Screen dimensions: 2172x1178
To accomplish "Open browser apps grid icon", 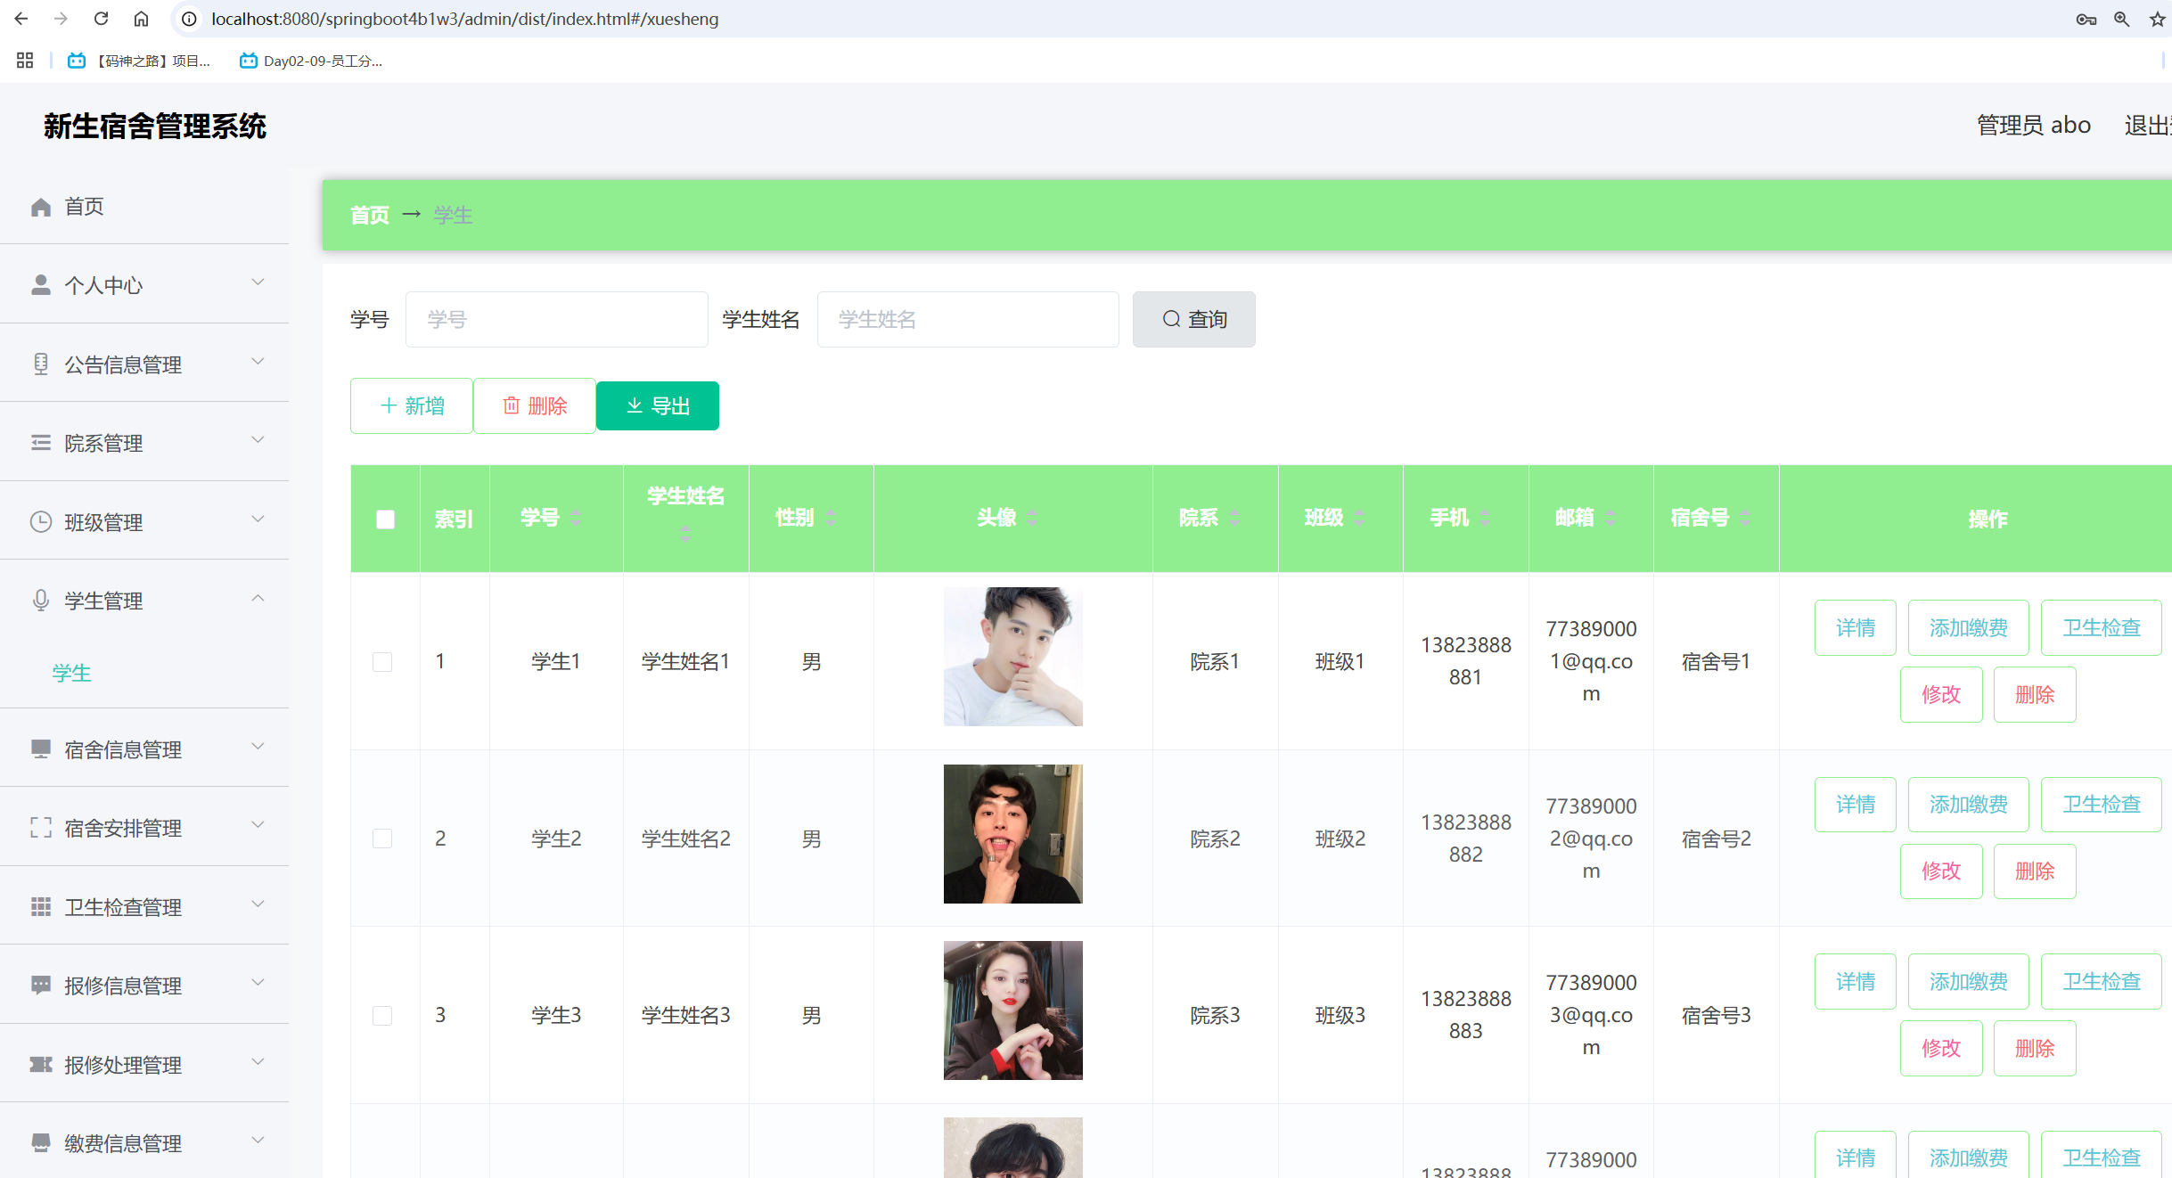I will tap(25, 61).
